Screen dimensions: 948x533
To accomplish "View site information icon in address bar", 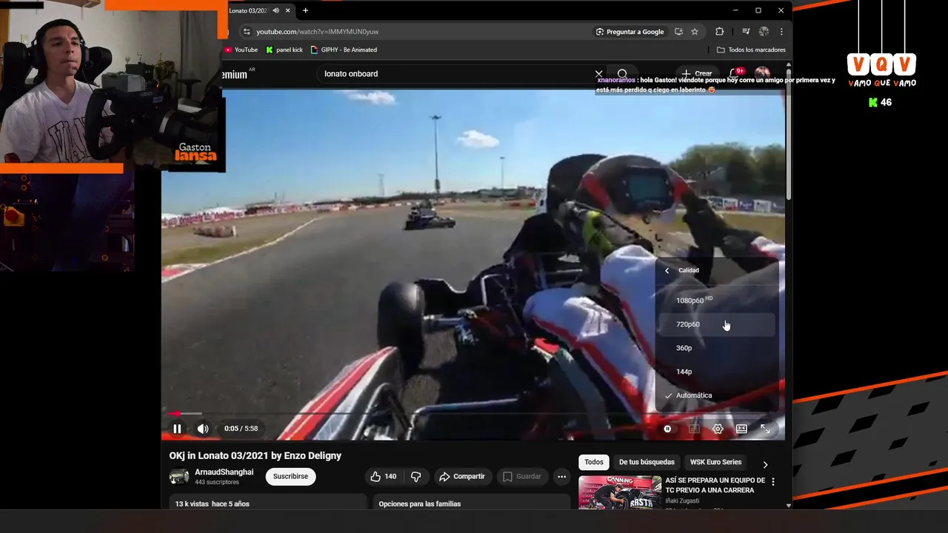I will pyautogui.click(x=245, y=32).
